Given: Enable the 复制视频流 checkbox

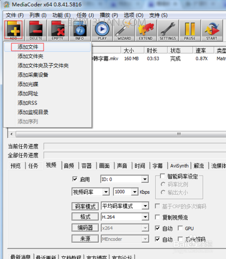Looking at the screenshot, I should [157, 217].
